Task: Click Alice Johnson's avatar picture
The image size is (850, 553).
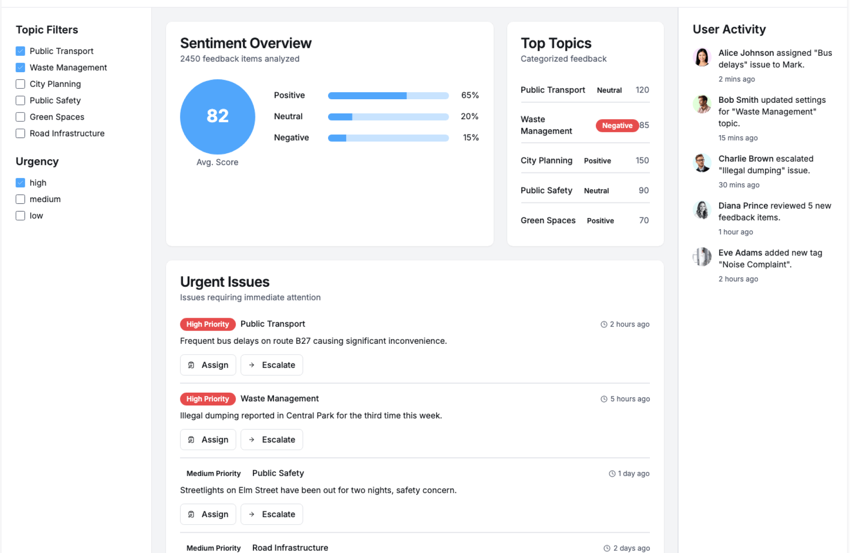Action: tap(702, 57)
